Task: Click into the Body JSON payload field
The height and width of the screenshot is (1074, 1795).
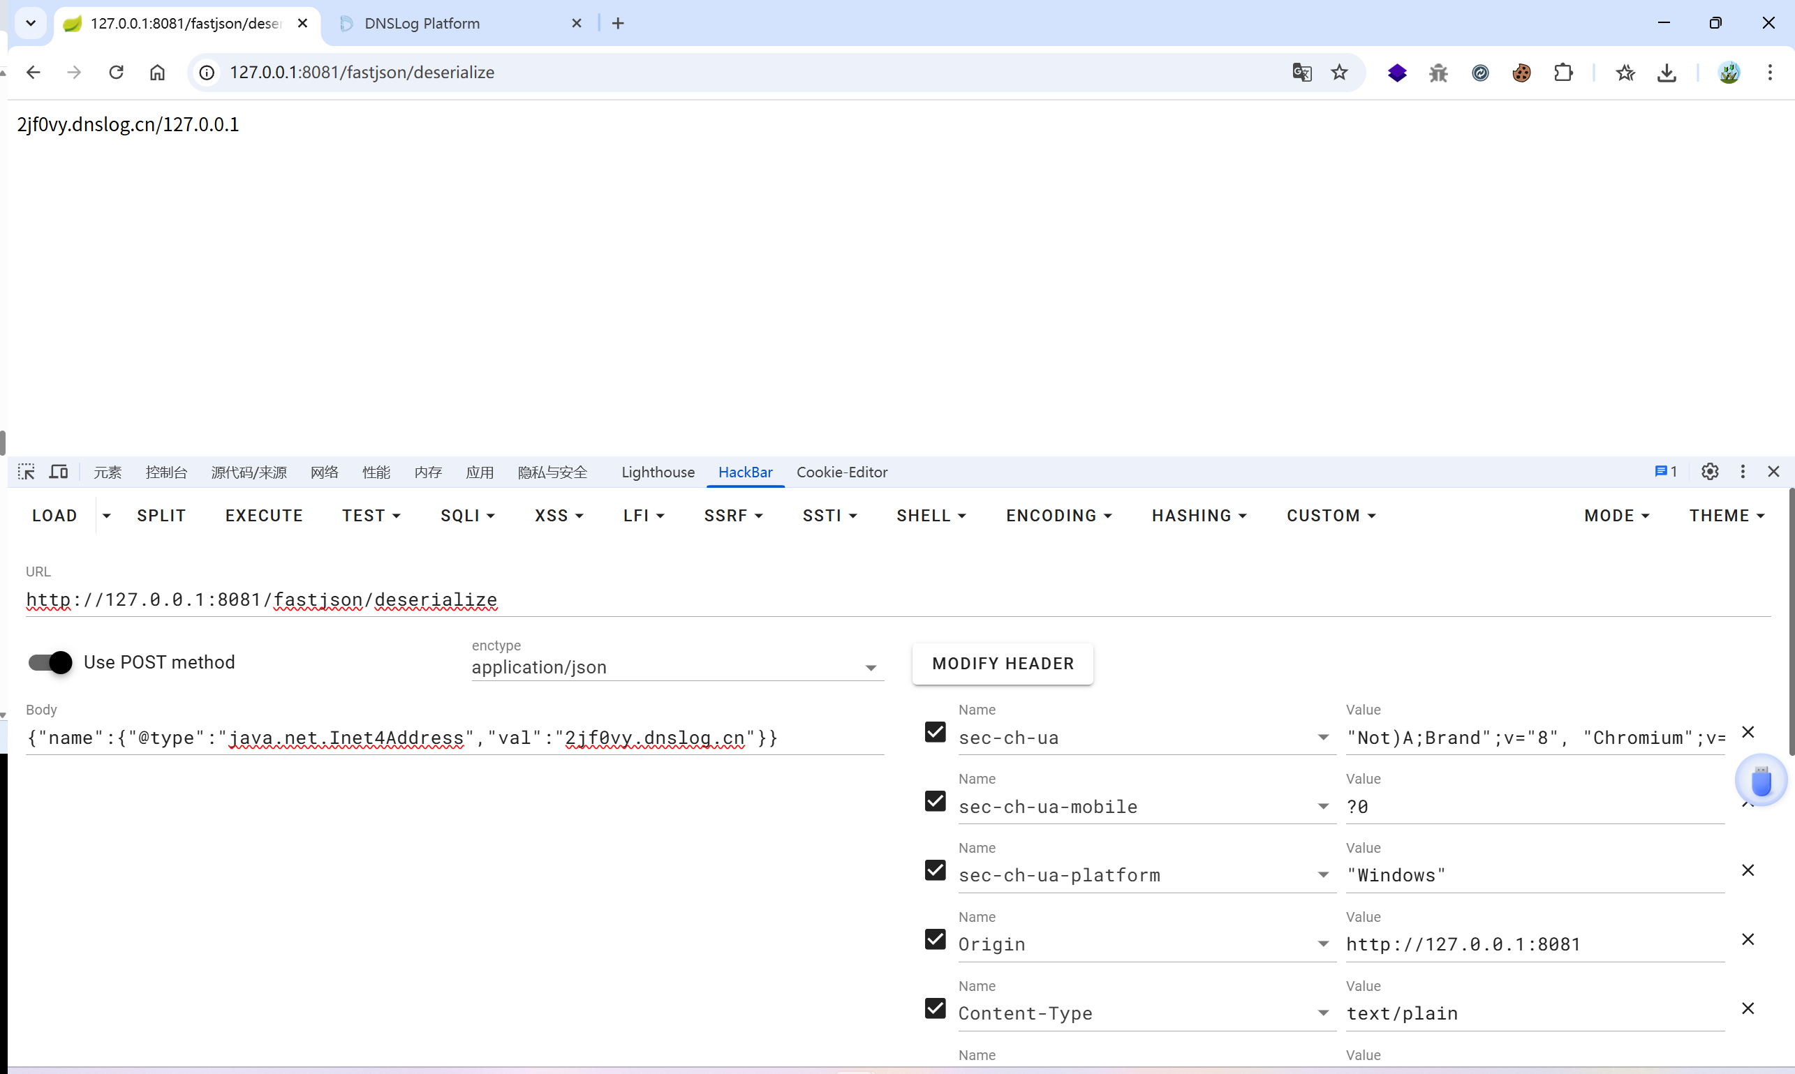Action: pyautogui.click(x=454, y=738)
